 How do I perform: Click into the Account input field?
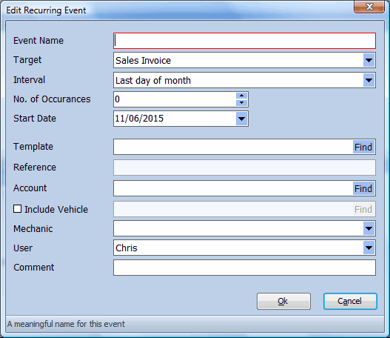[233, 188]
